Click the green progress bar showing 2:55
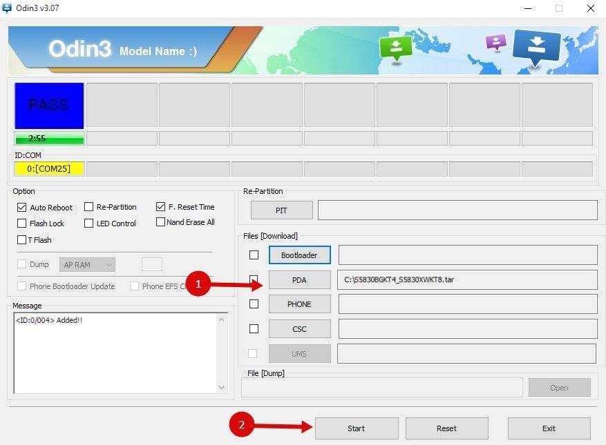The image size is (606, 445). 49,138
